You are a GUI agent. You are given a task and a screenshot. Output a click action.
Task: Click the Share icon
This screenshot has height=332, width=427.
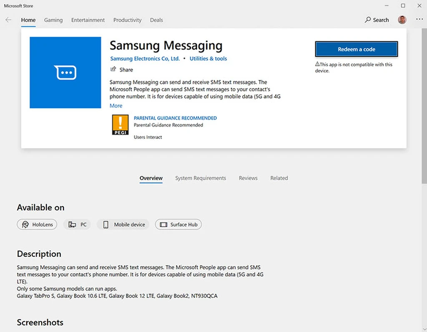pyautogui.click(x=113, y=69)
